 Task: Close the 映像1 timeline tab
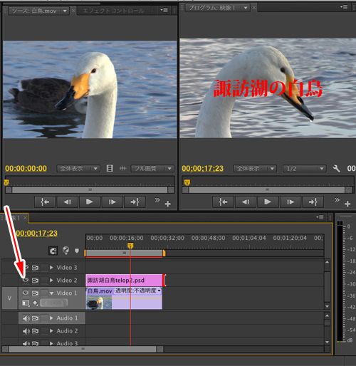(x=25, y=218)
